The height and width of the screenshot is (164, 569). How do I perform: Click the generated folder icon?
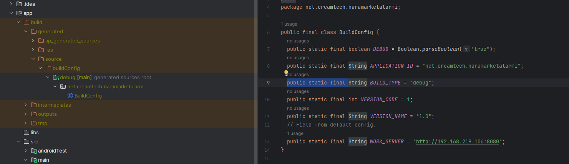pos(34,31)
